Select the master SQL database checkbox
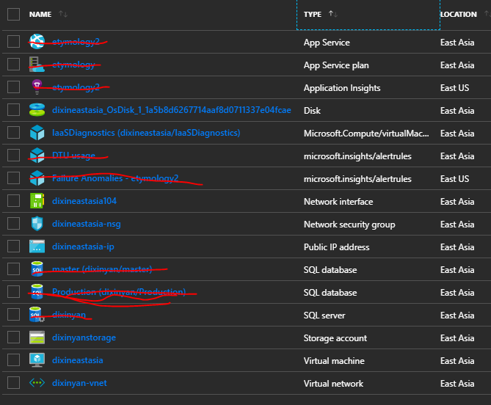Image resolution: width=491 pixels, height=405 pixels. coord(13,269)
